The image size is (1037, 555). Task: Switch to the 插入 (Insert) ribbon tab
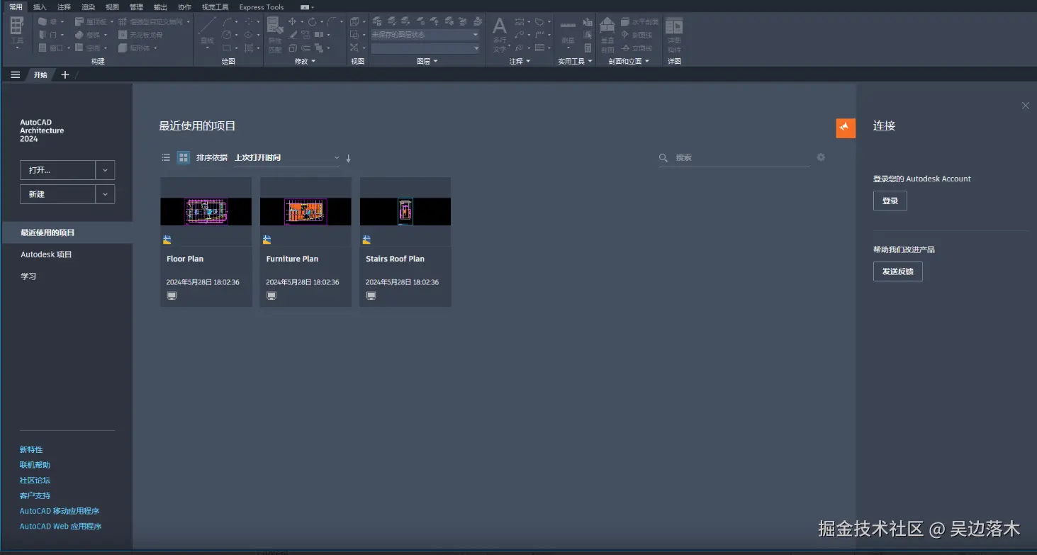40,7
